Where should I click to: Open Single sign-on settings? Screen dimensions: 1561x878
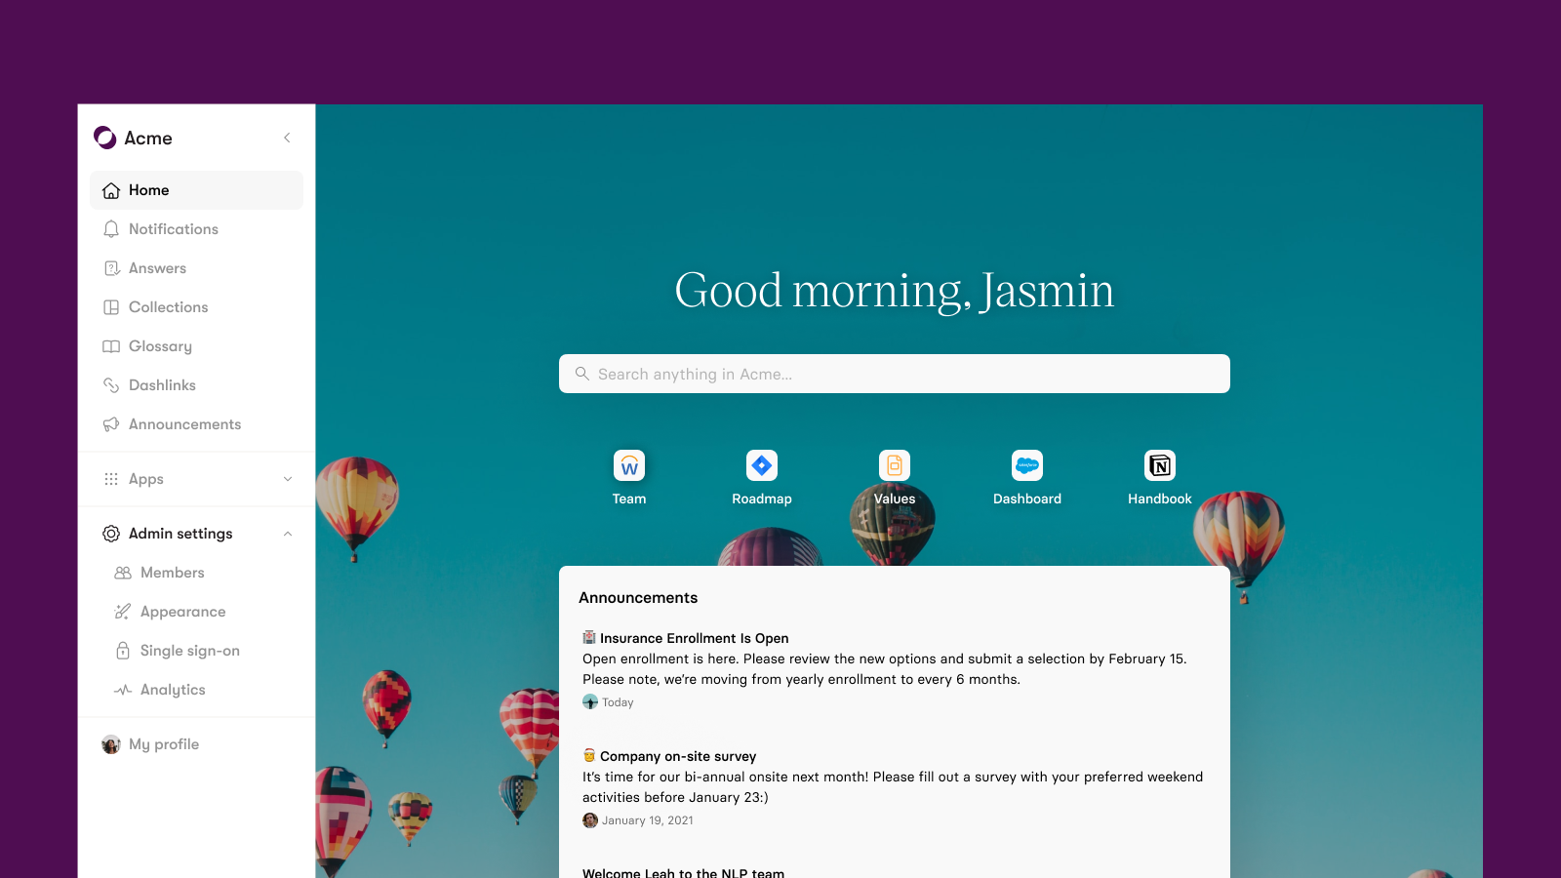point(189,650)
